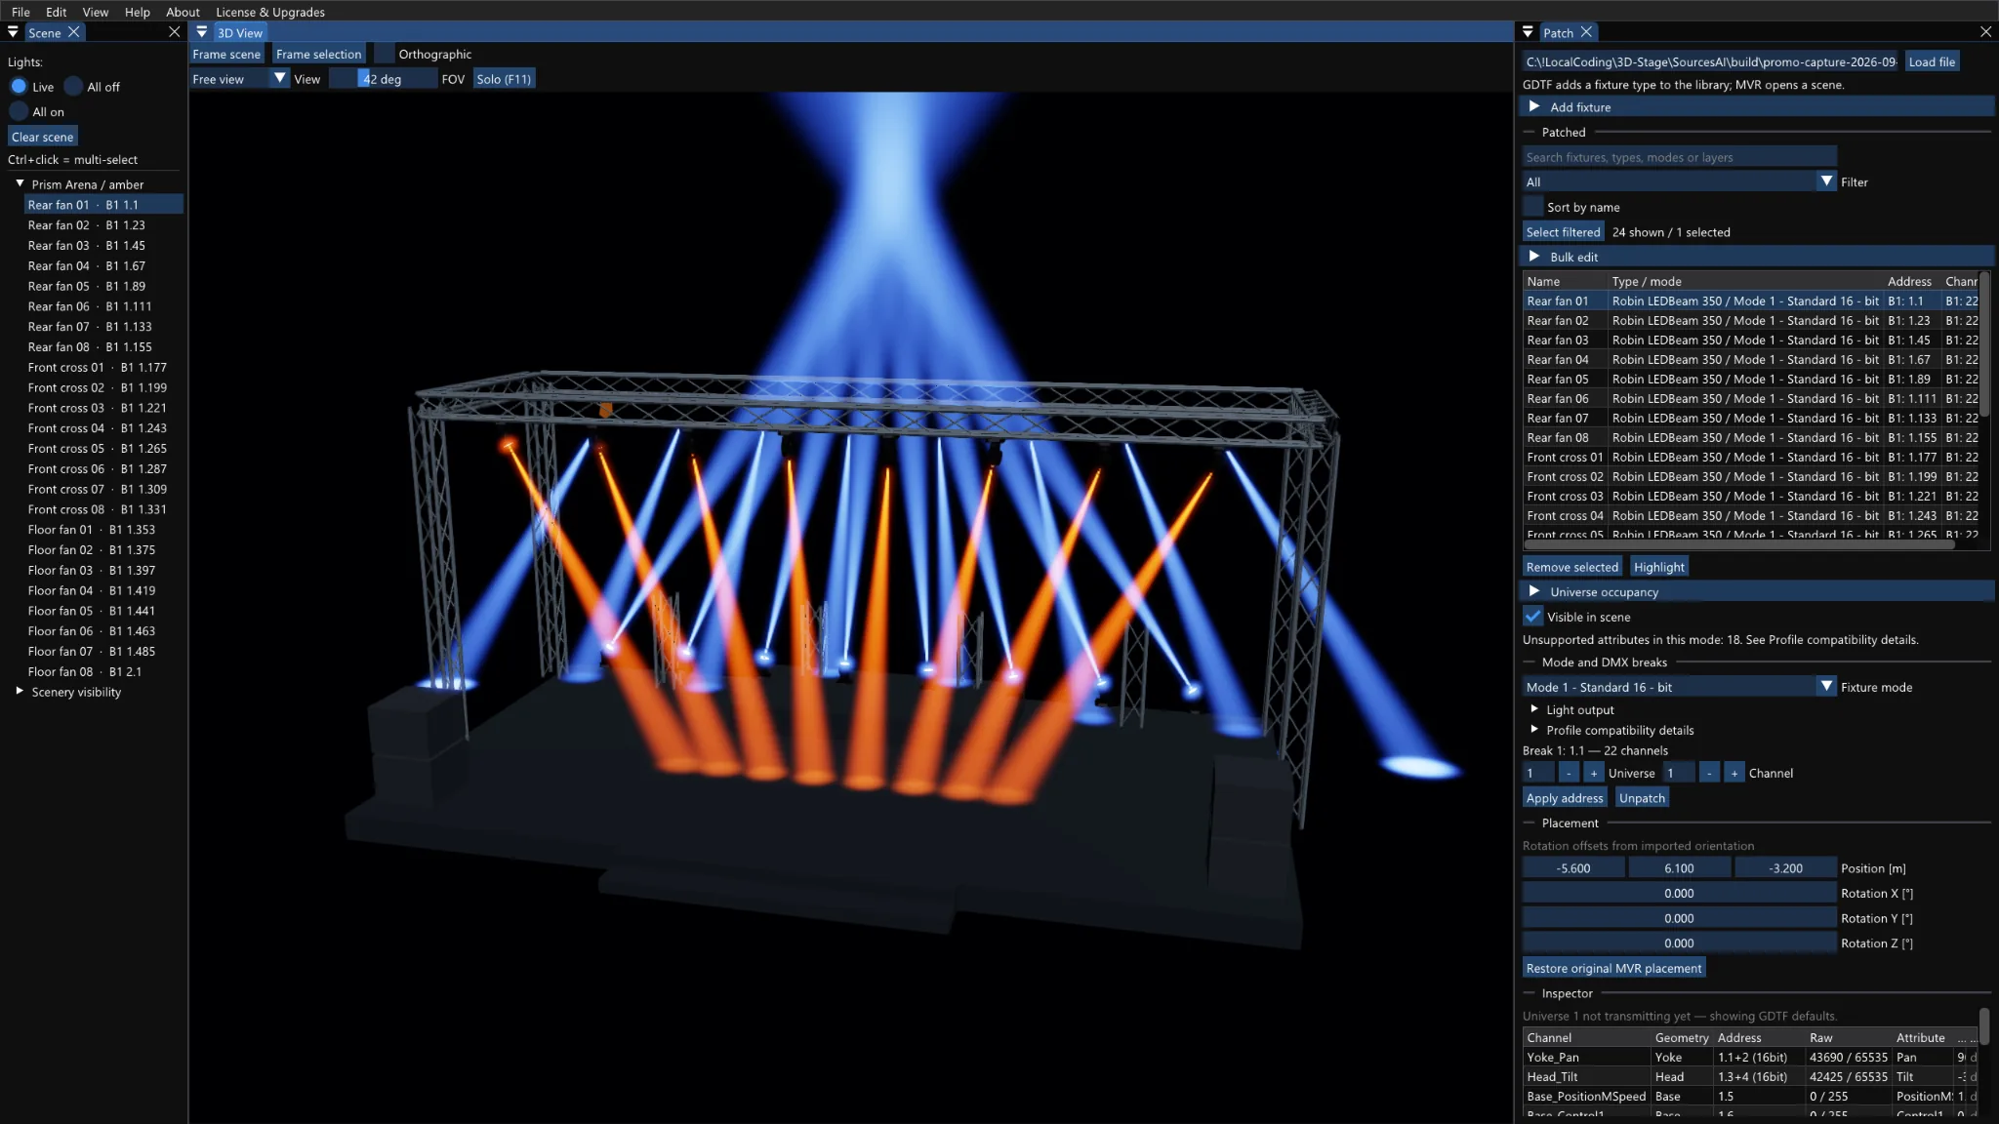Select the Live lights radio button
This screenshot has height=1124, width=1999.
[x=19, y=87]
